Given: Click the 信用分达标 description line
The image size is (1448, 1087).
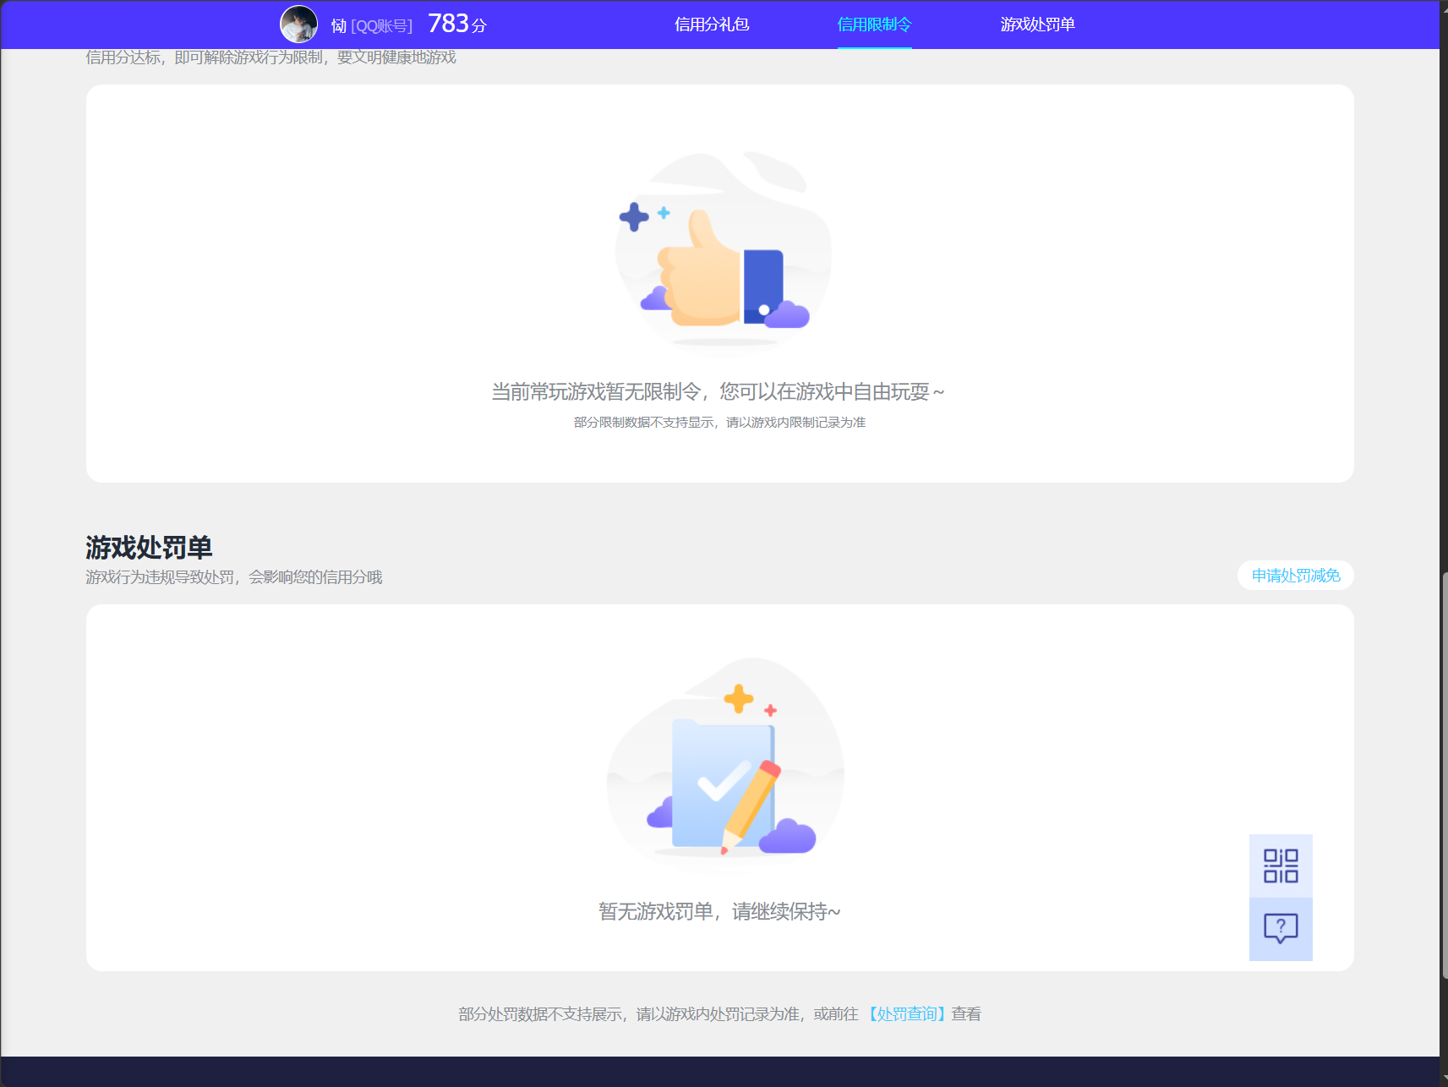Looking at the screenshot, I should [270, 57].
